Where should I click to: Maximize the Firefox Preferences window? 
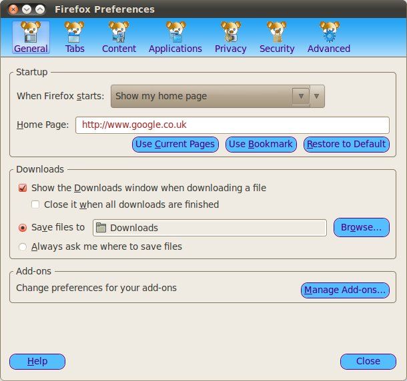point(40,9)
